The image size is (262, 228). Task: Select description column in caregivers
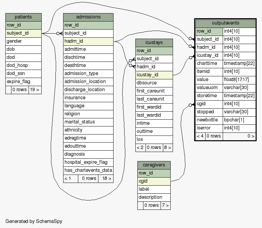(154, 197)
